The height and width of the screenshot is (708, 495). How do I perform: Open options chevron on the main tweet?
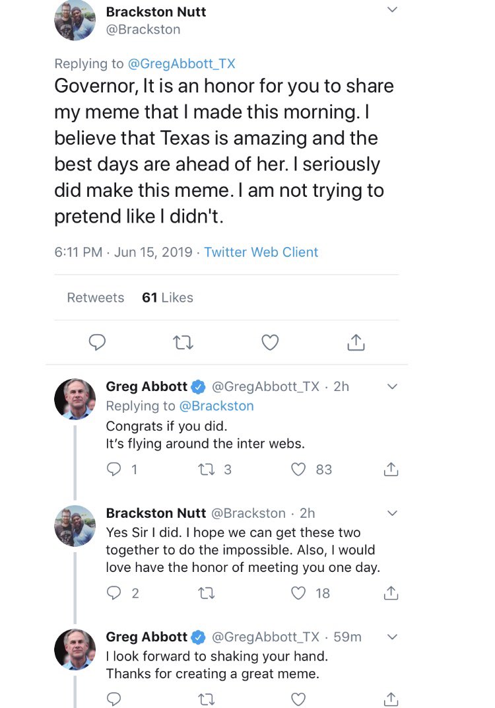[x=392, y=10]
